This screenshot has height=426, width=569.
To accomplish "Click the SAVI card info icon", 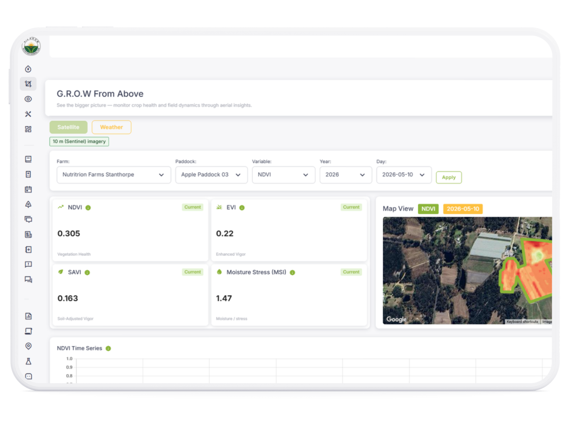I will pyautogui.click(x=87, y=273).
